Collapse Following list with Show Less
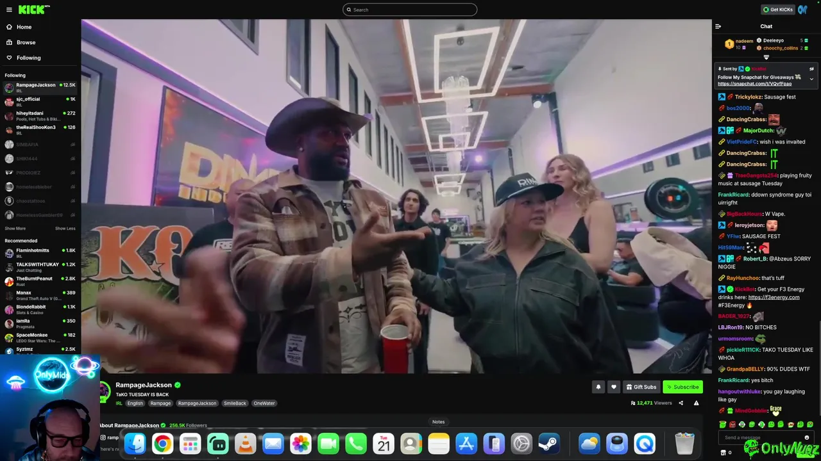 (x=65, y=229)
